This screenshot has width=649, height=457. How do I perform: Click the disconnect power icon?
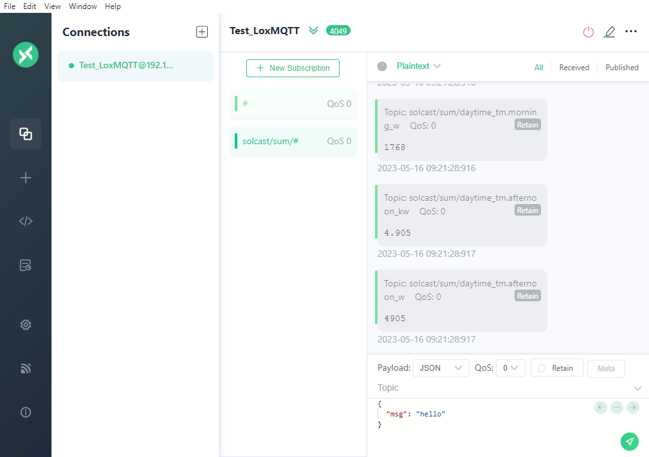[x=588, y=32]
